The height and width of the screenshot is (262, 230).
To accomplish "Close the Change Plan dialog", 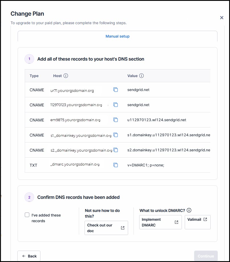I will [222, 18].
